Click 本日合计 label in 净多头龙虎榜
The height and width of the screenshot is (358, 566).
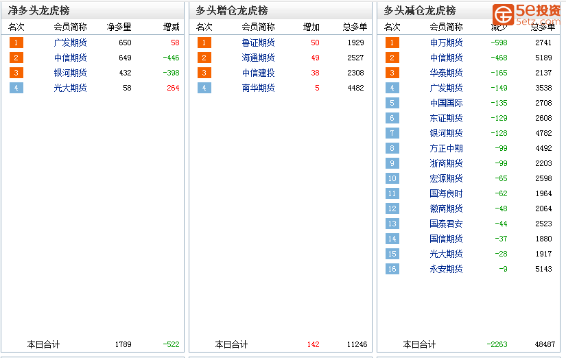point(43,345)
